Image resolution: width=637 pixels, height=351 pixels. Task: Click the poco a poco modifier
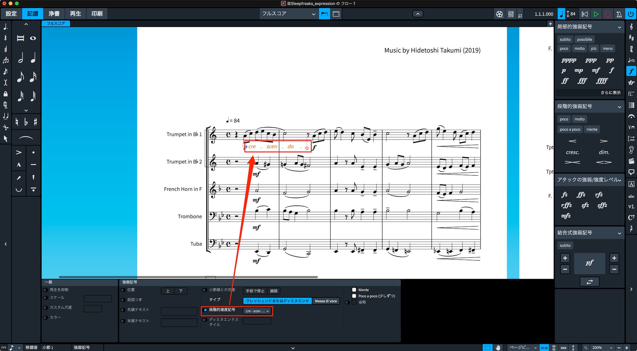pyautogui.click(x=570, y=129)
